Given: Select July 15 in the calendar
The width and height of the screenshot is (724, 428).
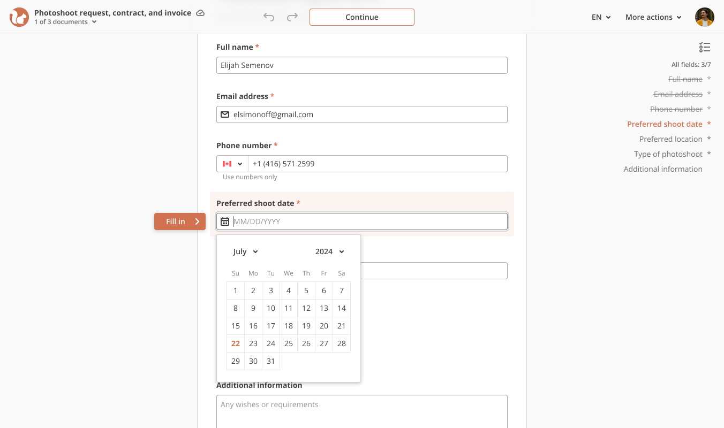Looking at the screenshot, I should click(x=236, y=326).
